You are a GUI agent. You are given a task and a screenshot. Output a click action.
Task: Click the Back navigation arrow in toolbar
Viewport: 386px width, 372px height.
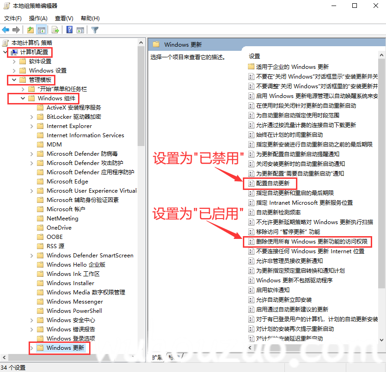pos(6,30)
